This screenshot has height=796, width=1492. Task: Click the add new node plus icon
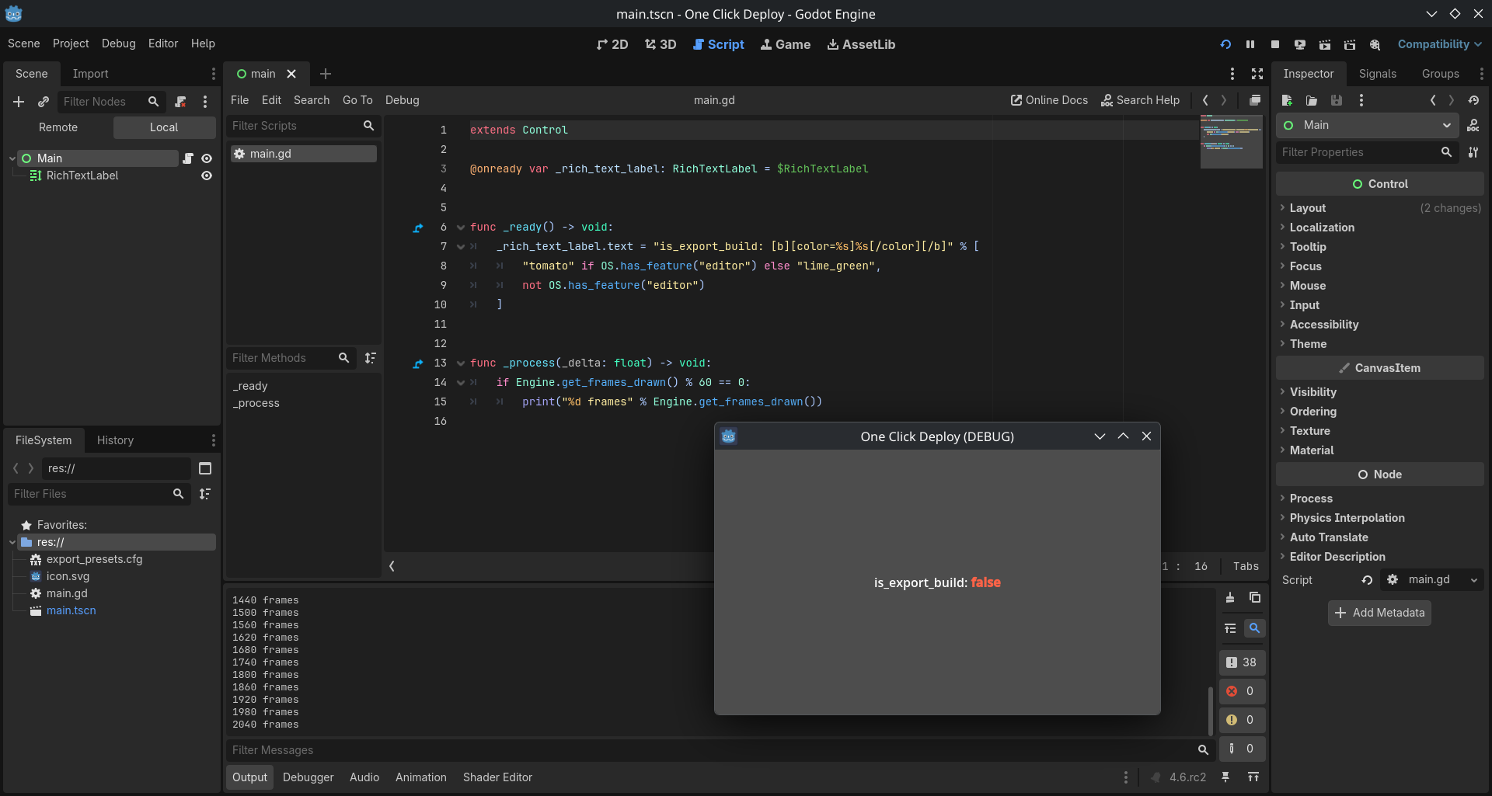(x=19, y=102)
